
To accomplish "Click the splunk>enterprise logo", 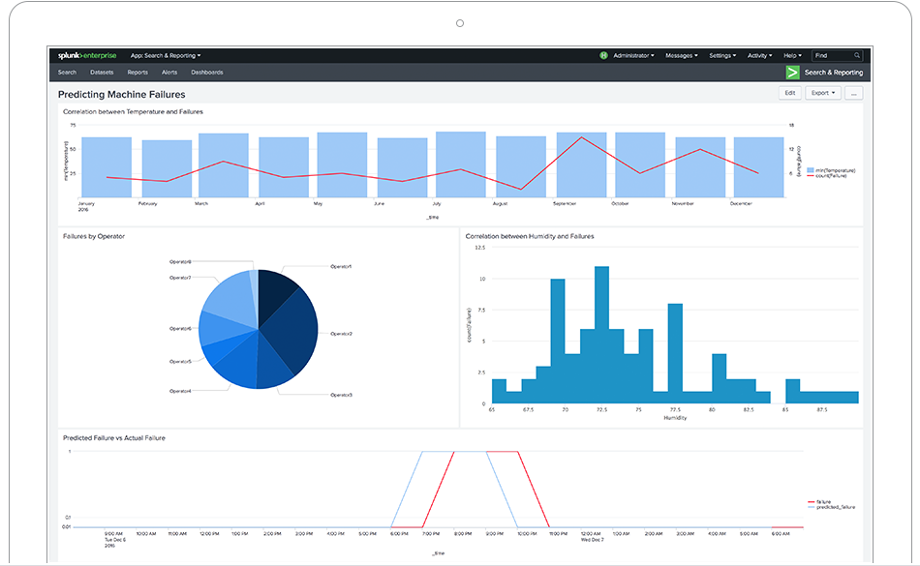I will (87, 56).
